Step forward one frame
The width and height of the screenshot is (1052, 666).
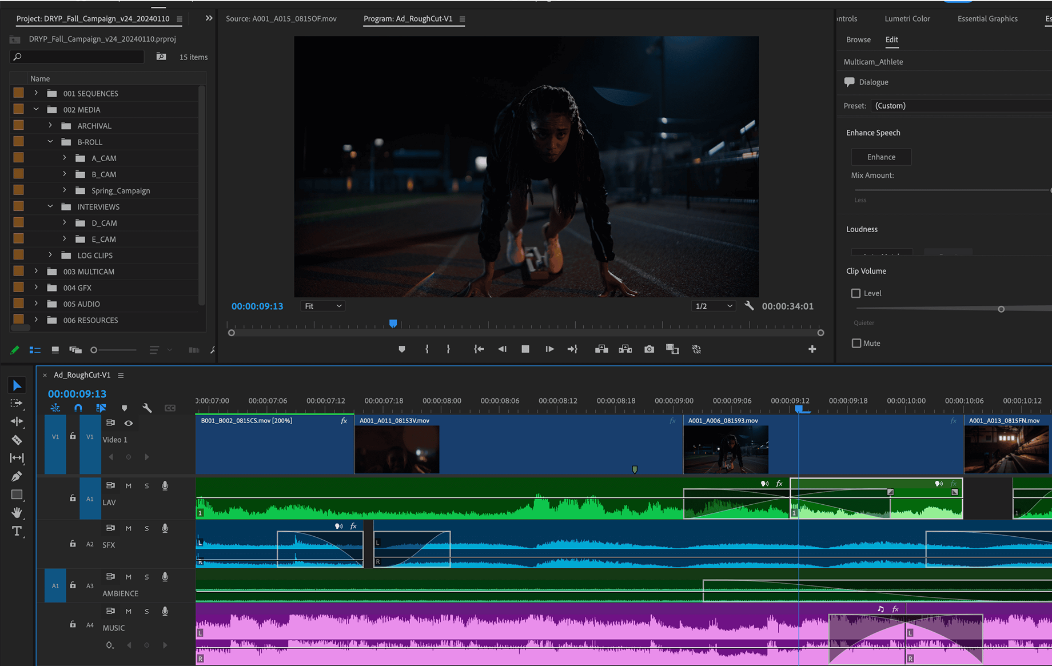[549, 349]
